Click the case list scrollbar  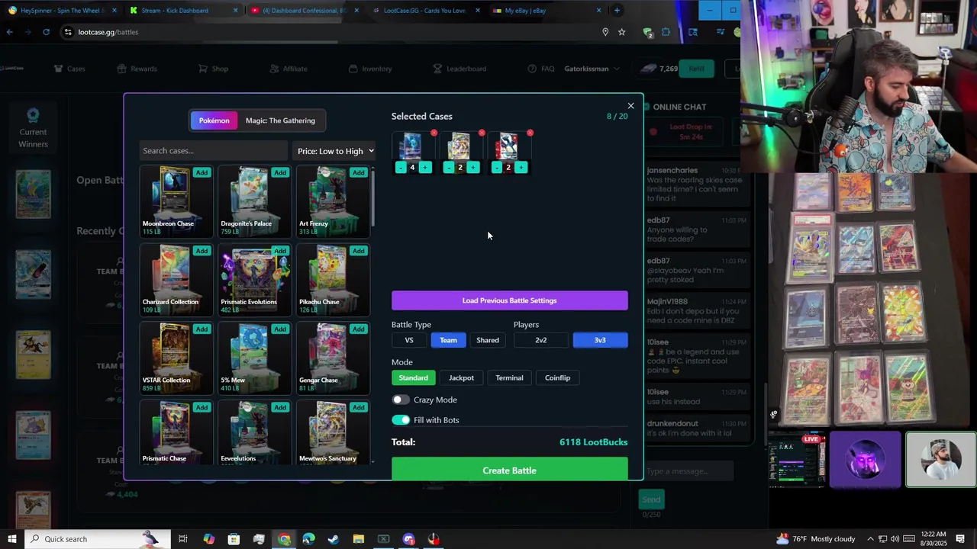pos(372,198)
